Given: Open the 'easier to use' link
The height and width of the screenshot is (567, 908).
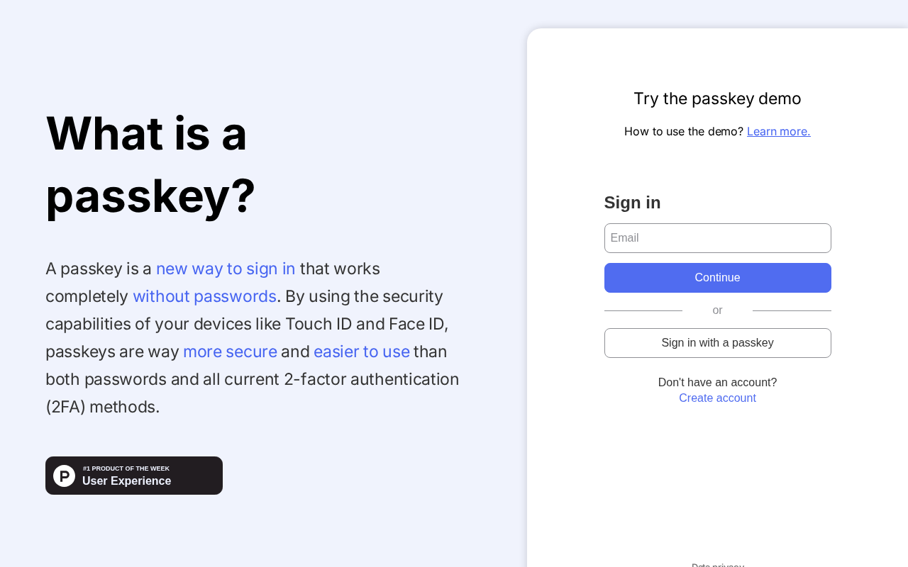Looking at the screenshot, I should click(362, 352).
